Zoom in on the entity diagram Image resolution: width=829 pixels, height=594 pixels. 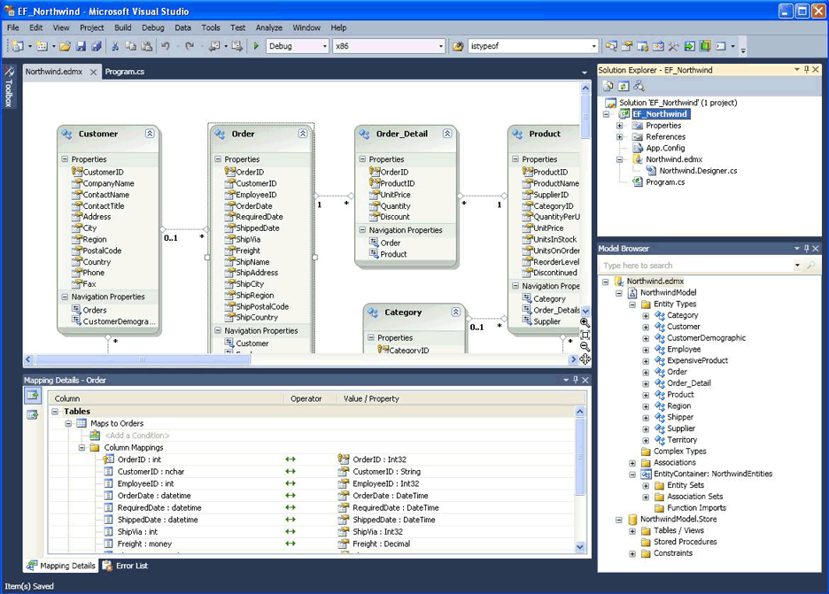click(x=585, y=322)
